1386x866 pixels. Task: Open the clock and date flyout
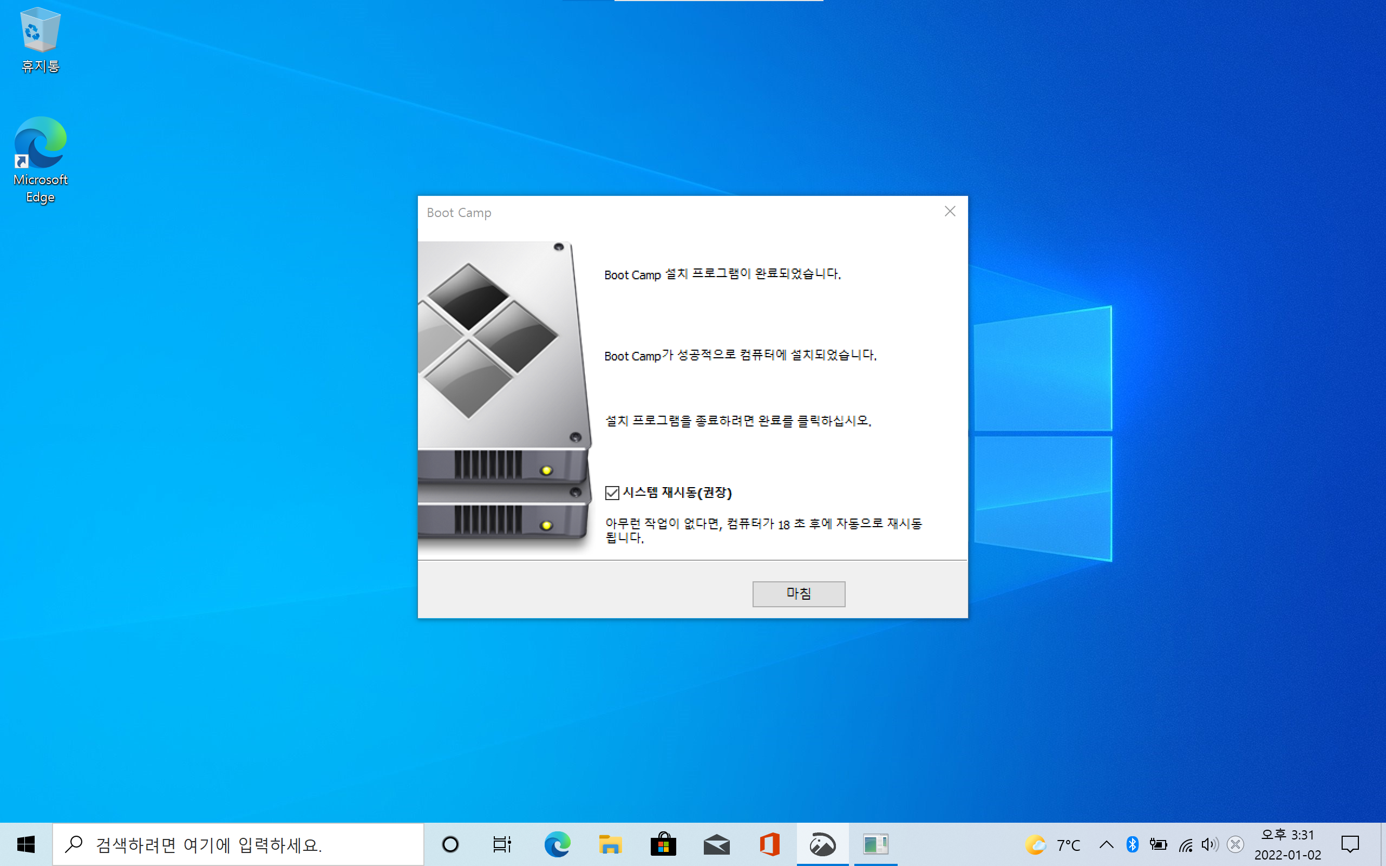[1287, 844]
